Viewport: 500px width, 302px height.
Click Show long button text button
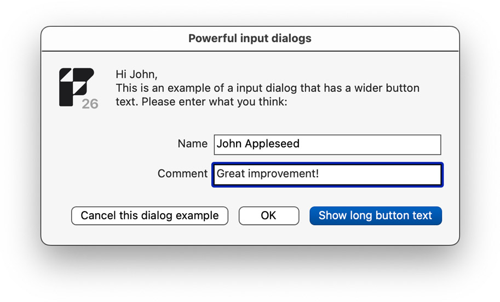pos(376,216)
